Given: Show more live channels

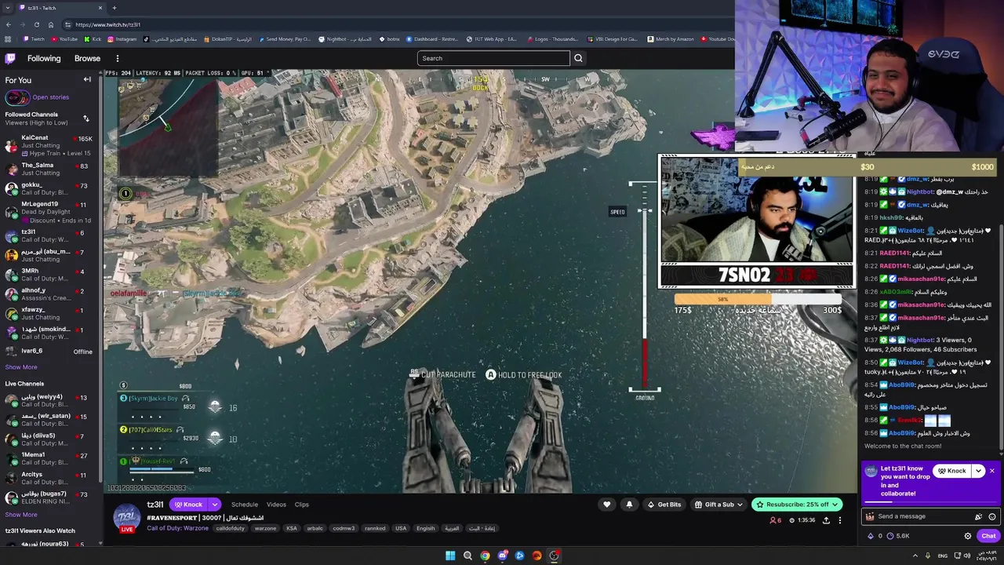Looking at the screenshot, I should pos(21,515).
